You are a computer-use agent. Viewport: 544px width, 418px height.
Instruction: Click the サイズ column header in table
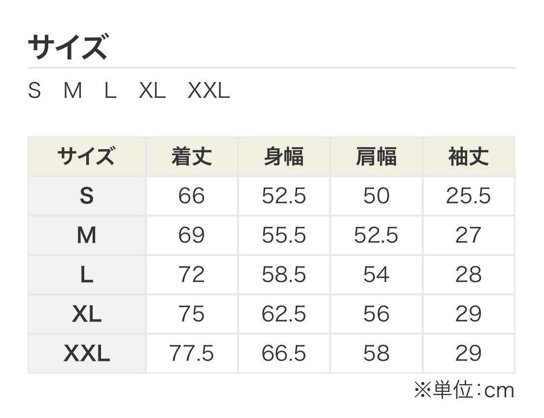86,157
